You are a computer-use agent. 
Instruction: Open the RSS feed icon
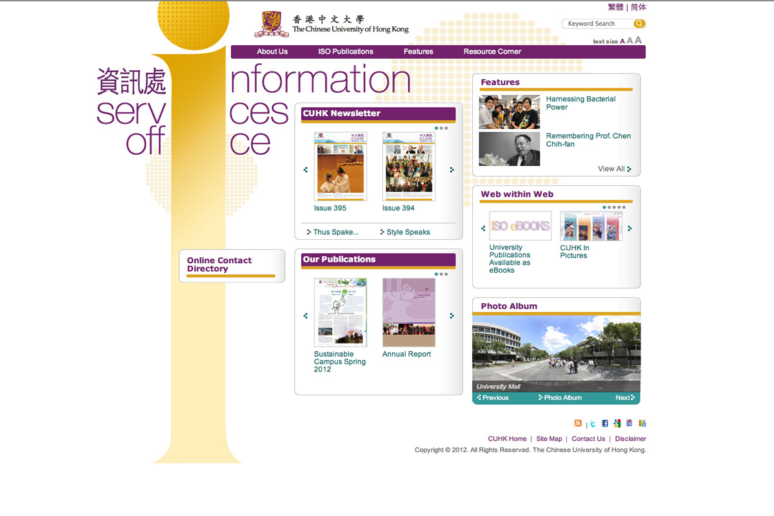pyautogui.click(x=578, y=423)
